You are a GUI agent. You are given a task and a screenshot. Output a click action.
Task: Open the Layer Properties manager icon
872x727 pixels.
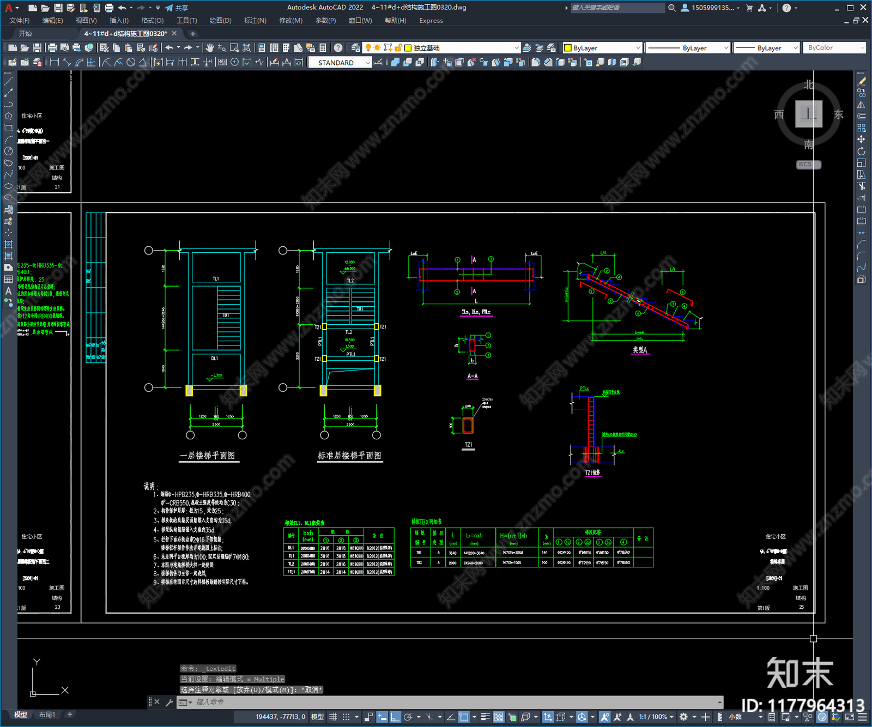tap(356, 48)
